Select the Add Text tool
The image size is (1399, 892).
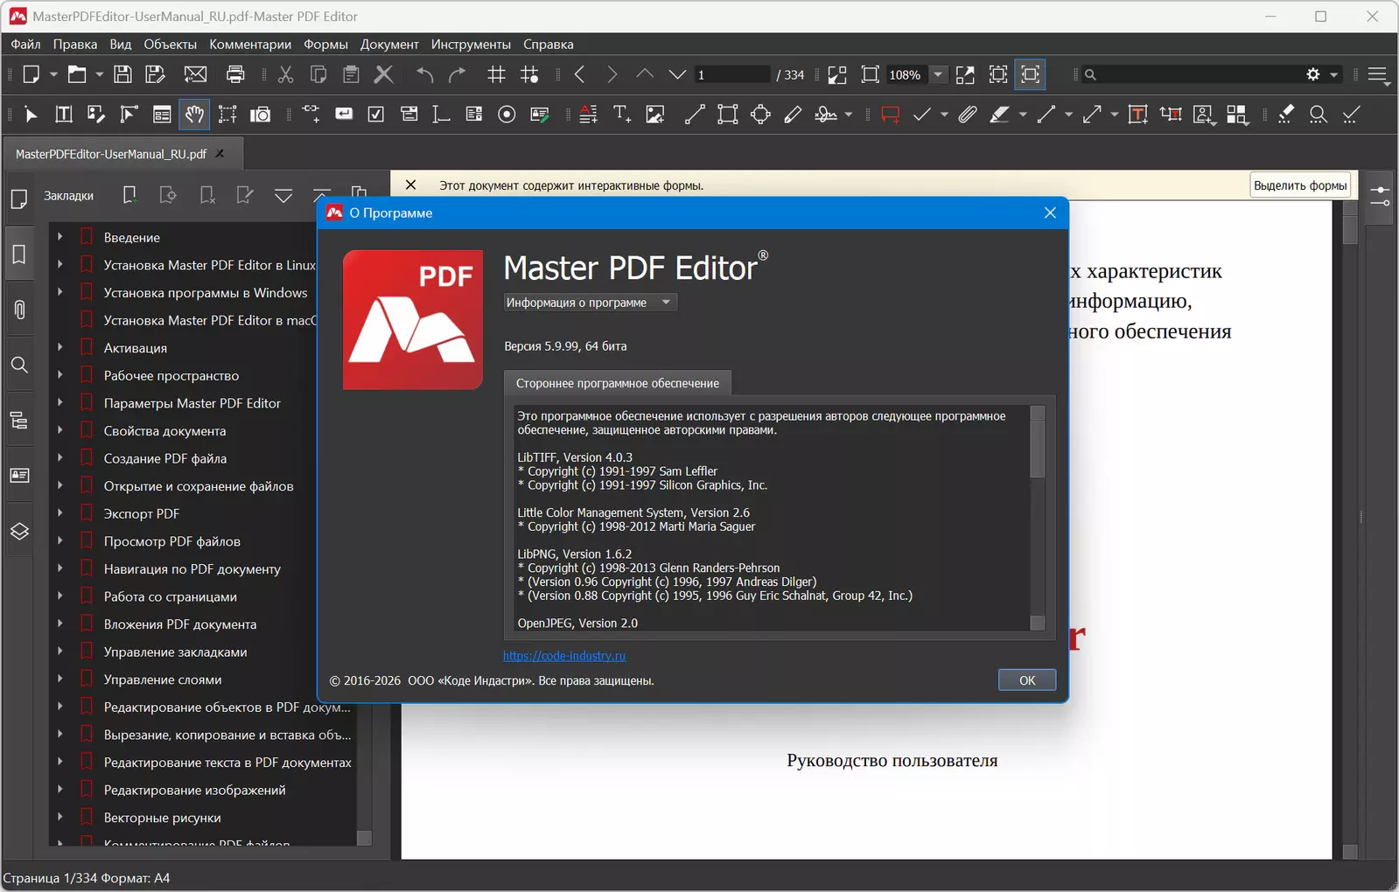tap(622, 115)
